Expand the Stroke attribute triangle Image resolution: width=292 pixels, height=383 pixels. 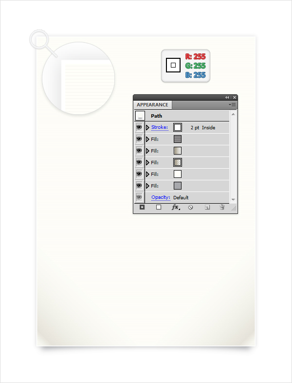click(x=147, y=127)
